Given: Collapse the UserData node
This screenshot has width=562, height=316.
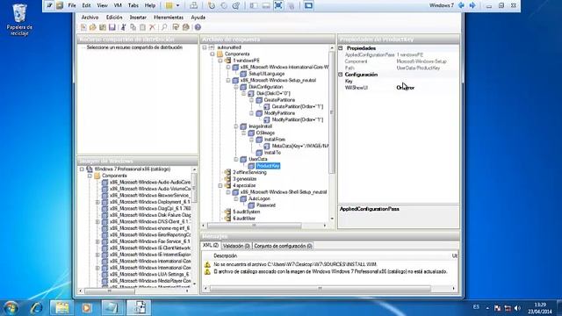Looking at the screenshot, I should pos(236,159).
